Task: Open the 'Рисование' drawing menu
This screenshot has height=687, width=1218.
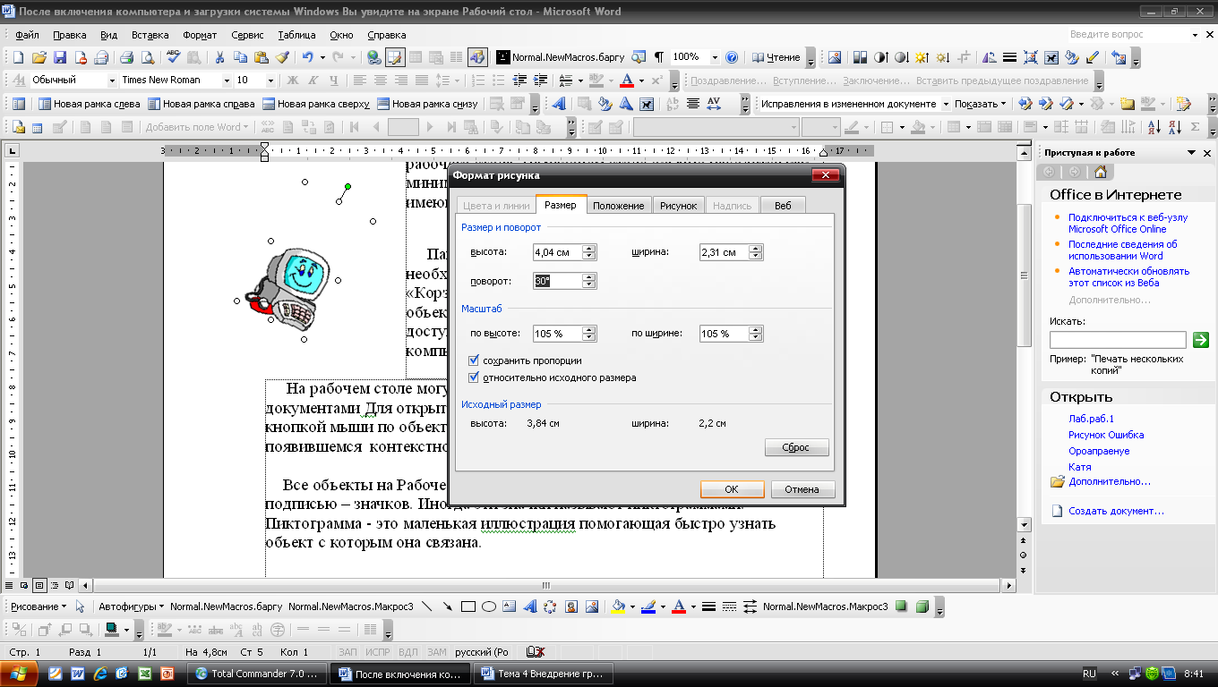Action: click(x=39, y=606)
